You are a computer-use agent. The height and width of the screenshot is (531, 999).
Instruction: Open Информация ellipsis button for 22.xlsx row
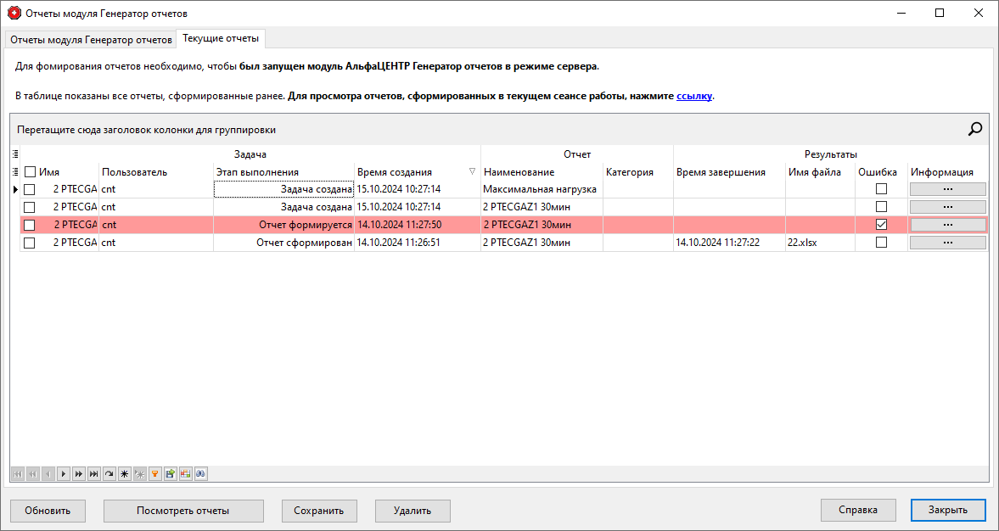point(947,243)
